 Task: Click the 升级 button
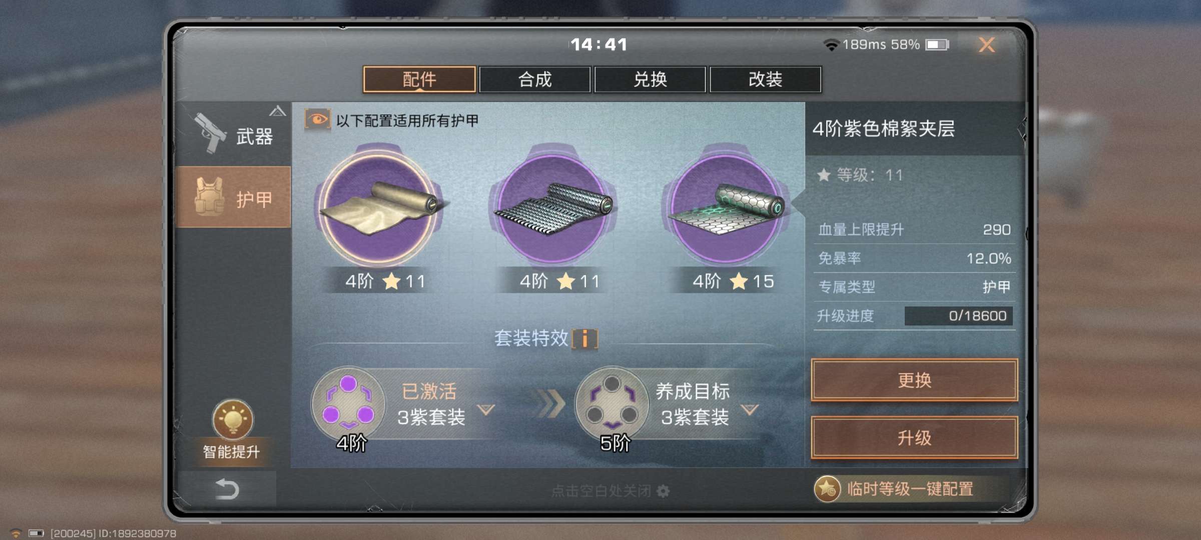coord(914,438)
